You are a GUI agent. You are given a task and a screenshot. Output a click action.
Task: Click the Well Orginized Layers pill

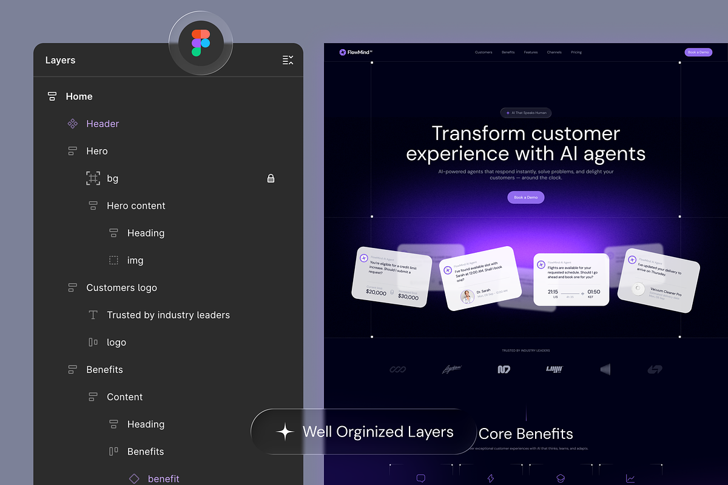(x=363, y=432)
